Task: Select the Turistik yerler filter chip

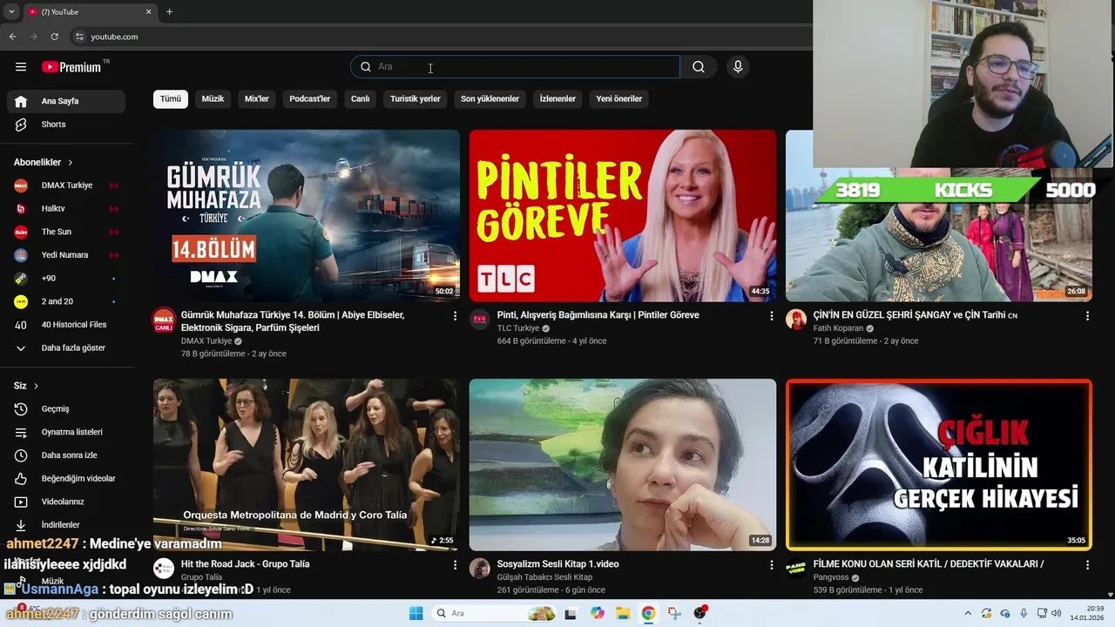Action: (x=416, y=98)
